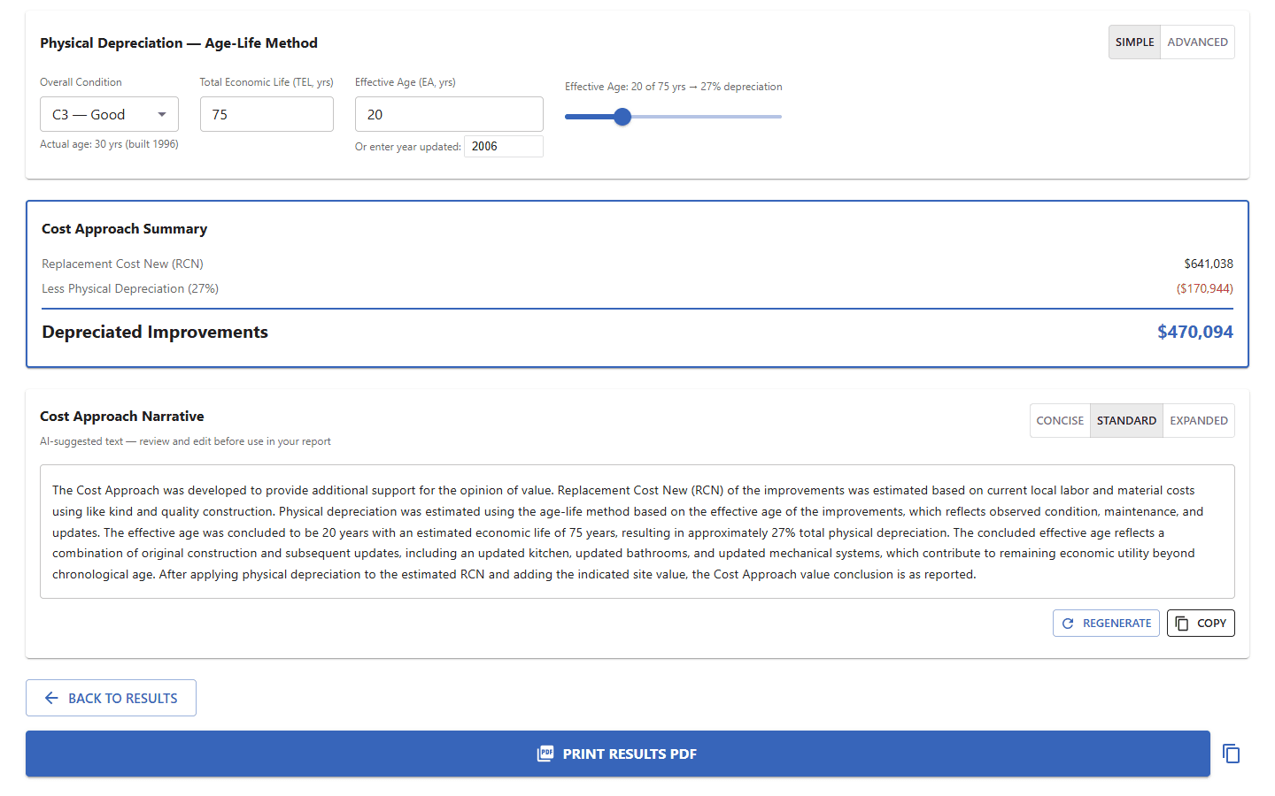Viewport: 1275px width, 796px height.
Task: Click the PDF icon in the print button
Action: 545,754
